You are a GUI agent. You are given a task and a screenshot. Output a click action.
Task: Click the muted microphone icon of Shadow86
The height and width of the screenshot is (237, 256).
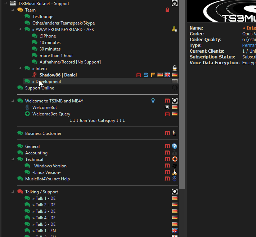point(35,75)
